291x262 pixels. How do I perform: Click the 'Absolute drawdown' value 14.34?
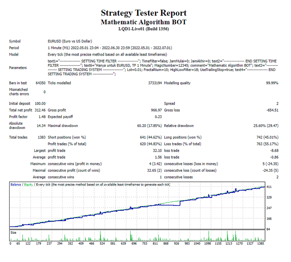(x=41, y=126)
